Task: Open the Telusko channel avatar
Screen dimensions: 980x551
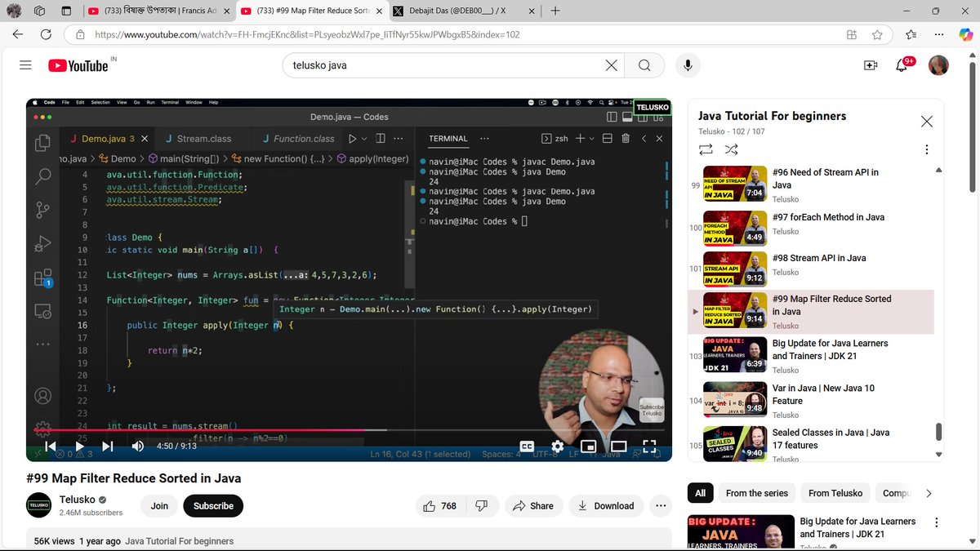Action: (x=39, y=506)
